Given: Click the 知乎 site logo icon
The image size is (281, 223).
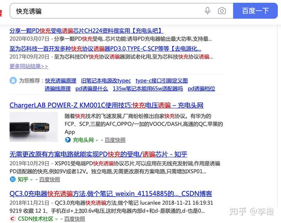Looking at the screenshot, I should [x=12, y=179].
